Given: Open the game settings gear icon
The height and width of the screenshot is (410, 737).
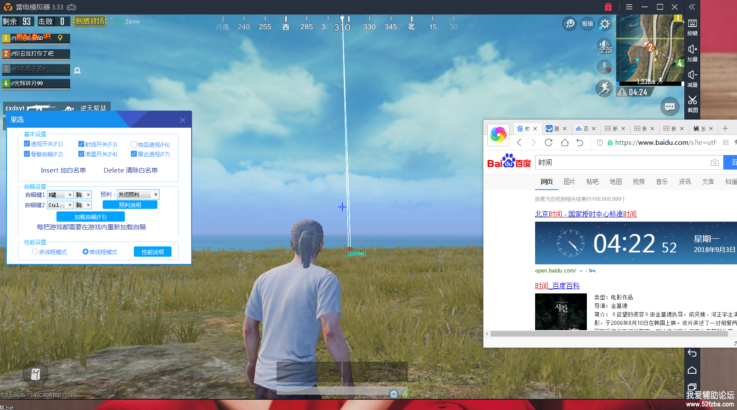Looking at the screenshot, I should [605, 24].
